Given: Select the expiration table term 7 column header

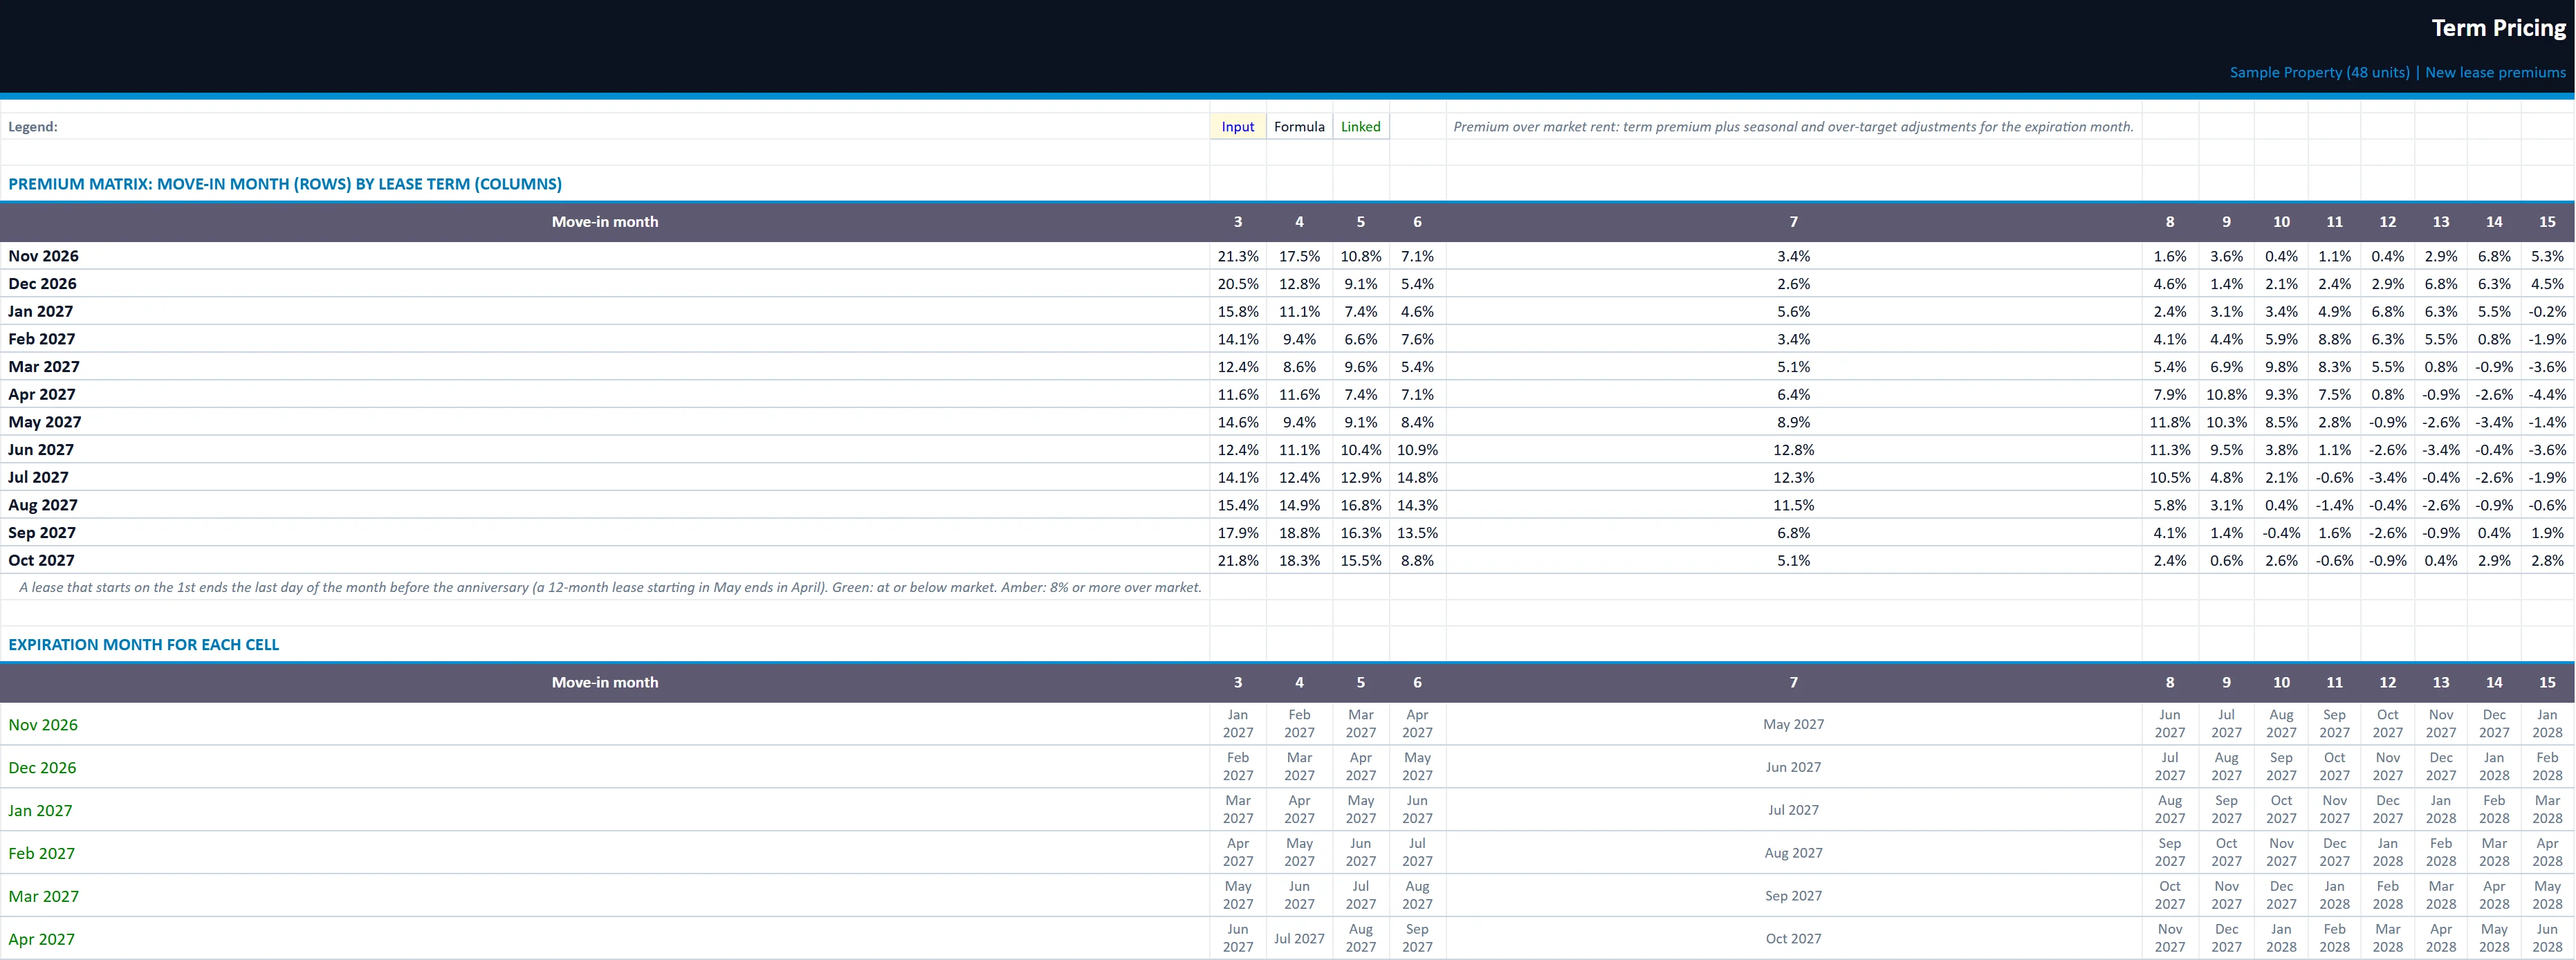Looking at the screenshot, I should tap(1793, 682).
